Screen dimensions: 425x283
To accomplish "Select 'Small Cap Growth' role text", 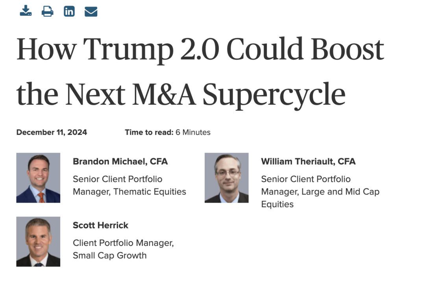I will click(x=110, y=255).
